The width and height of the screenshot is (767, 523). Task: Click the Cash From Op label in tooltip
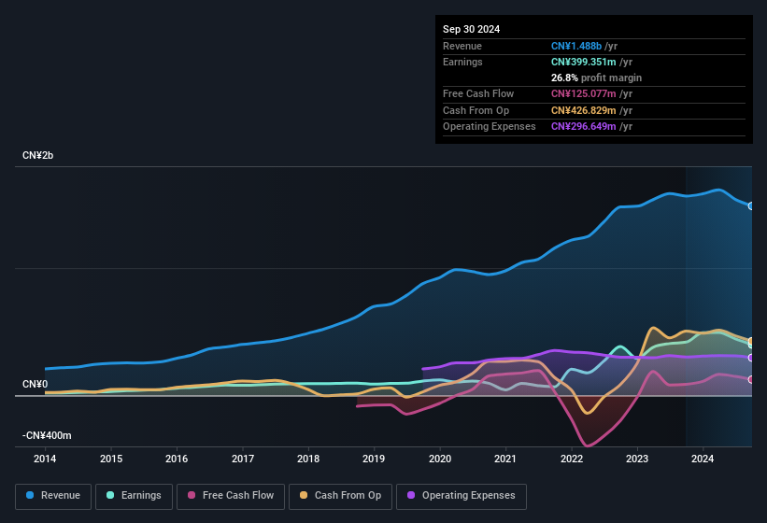coord(476,110)
